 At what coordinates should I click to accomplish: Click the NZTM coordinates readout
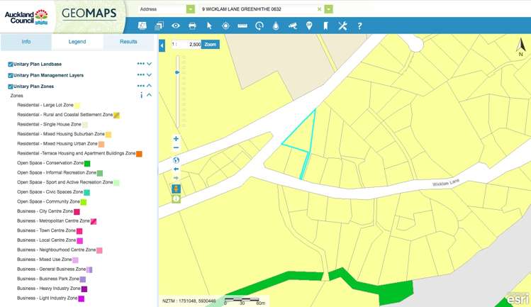[189, 301]
